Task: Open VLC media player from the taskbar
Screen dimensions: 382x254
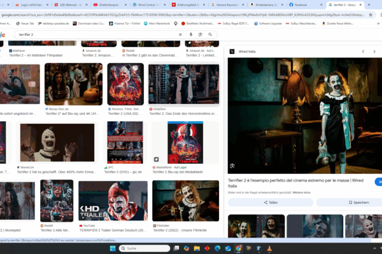Action: coord(269,248)
